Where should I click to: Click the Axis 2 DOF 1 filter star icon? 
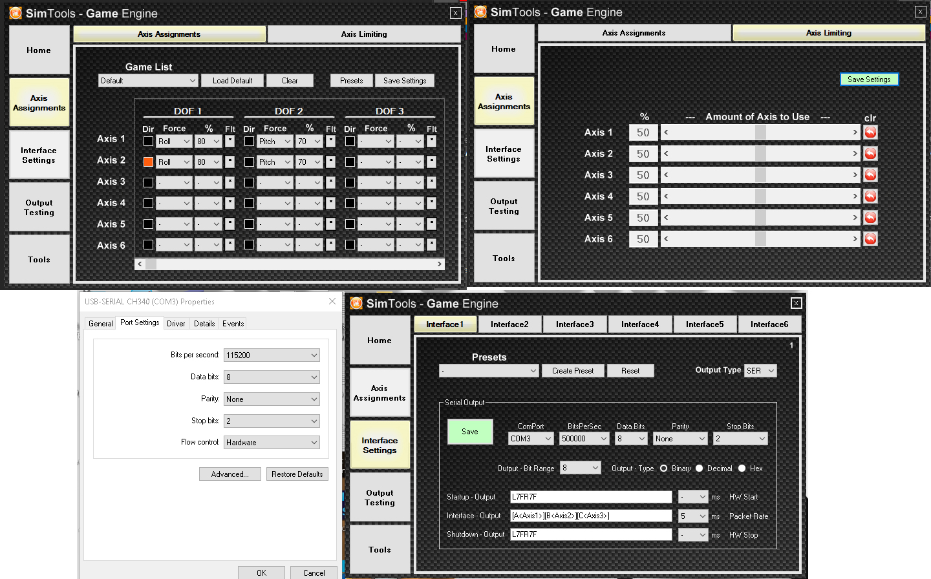tap(230, 162)
